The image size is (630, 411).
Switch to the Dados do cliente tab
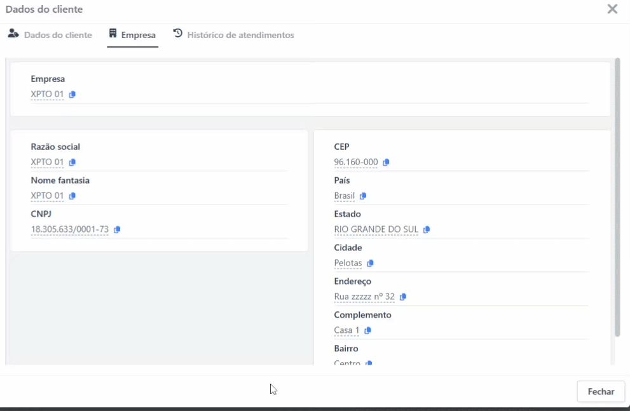coord(50,35)
